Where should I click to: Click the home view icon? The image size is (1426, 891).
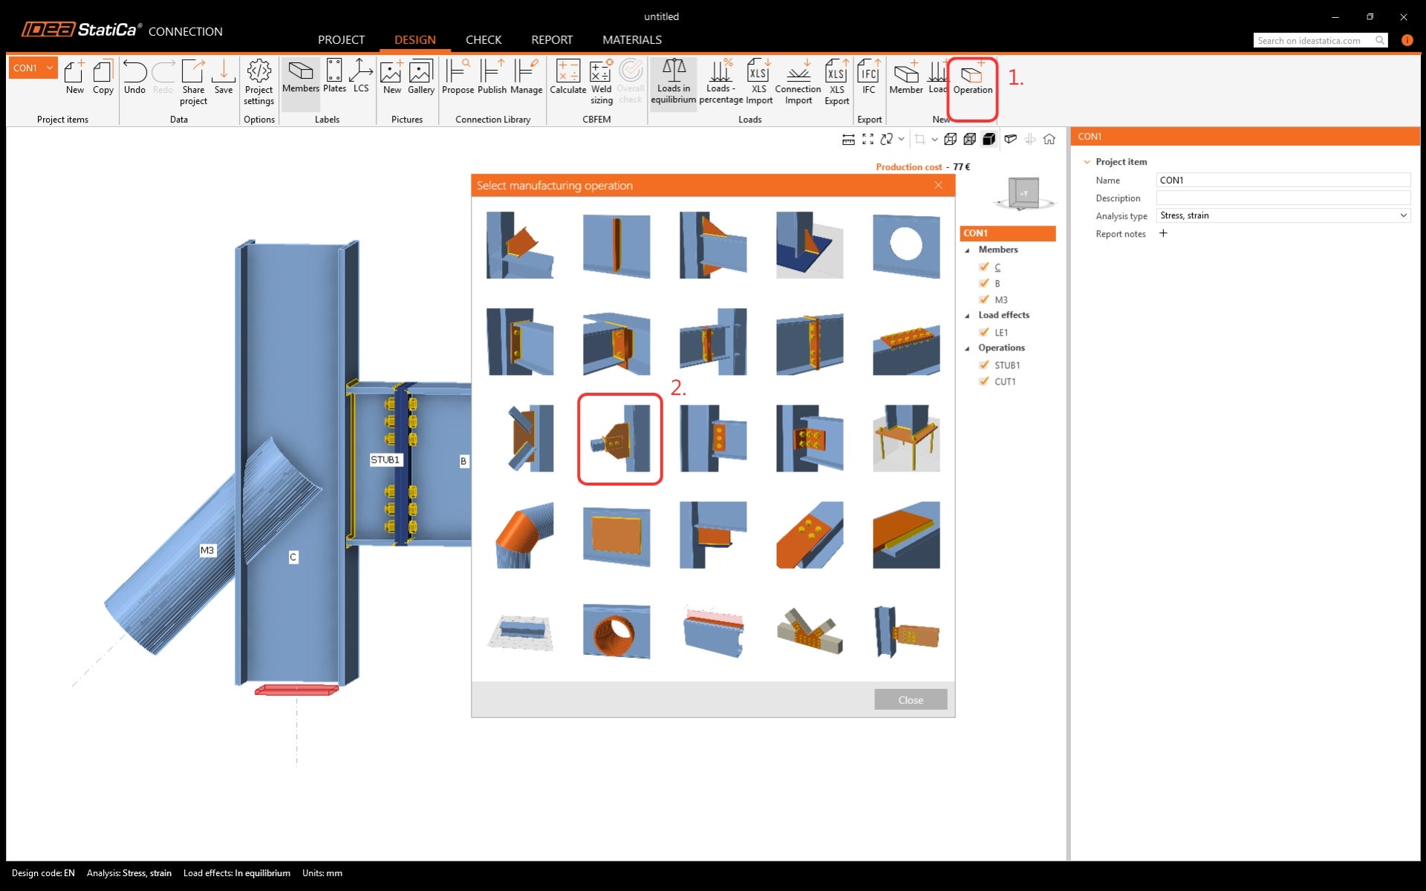click(x=1049, y=139)
